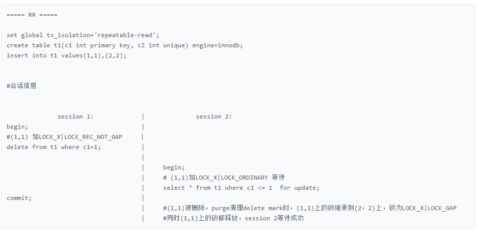The image size is (478, 233).
Task: Click 'engine=innodb;' text
Action: click(218, 45)
